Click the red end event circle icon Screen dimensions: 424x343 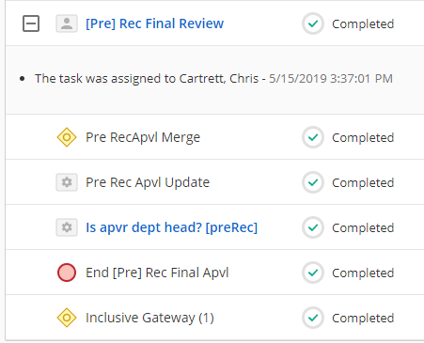click(x=67, y=273)
